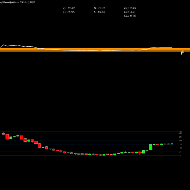Click the OL: 0.76 readout

coord(130,16)
